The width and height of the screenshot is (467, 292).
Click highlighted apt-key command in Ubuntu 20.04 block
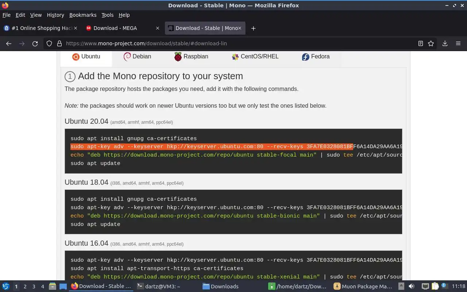[x=212, y=147]
